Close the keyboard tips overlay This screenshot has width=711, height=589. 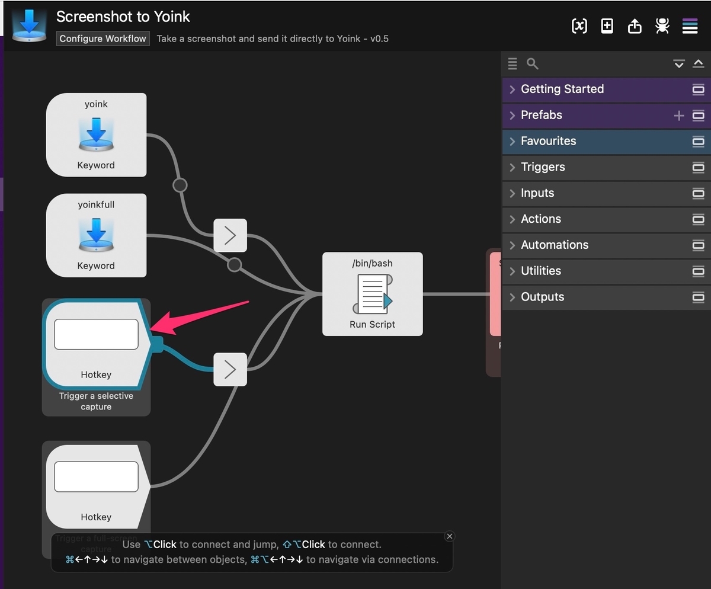point(450,536)
